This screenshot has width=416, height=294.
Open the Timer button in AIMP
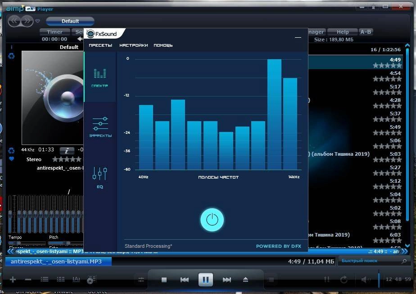click(54, 32)
